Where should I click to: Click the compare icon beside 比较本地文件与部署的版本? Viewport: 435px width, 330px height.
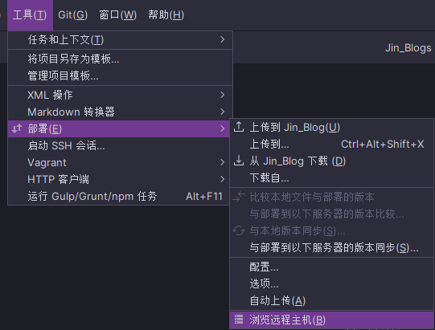(x=239, y=197)
